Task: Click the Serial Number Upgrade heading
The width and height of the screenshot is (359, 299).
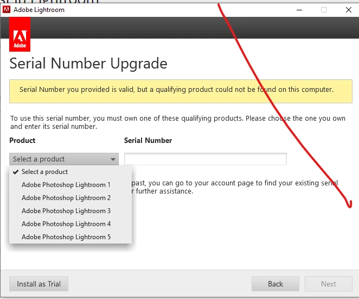Action: pyautogui.click(x=88, y=64)
